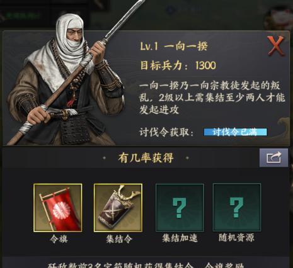Open the 随机资源 mystery reward slot

tap(237, 208)
